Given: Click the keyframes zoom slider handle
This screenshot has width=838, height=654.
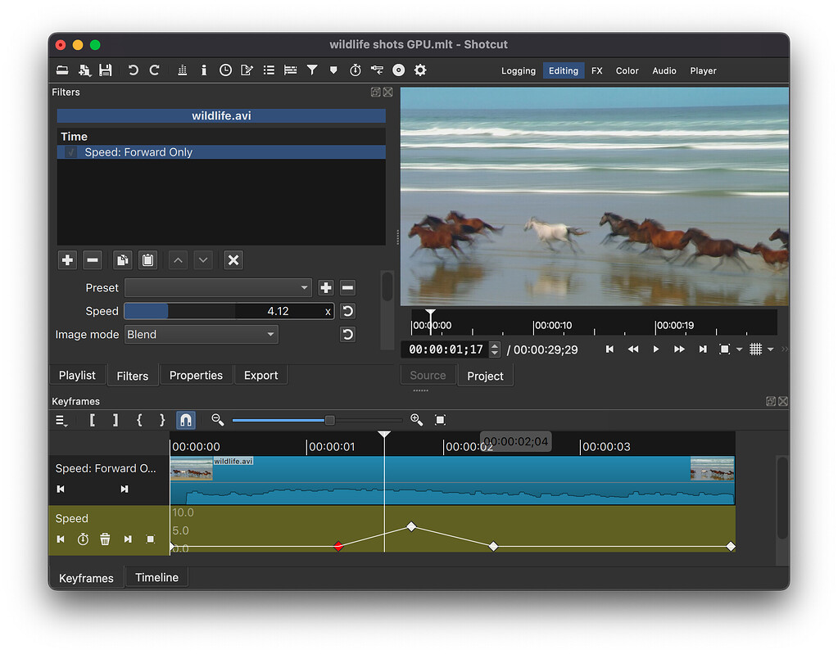Looking at the screenshot, I should pos(329,420).
